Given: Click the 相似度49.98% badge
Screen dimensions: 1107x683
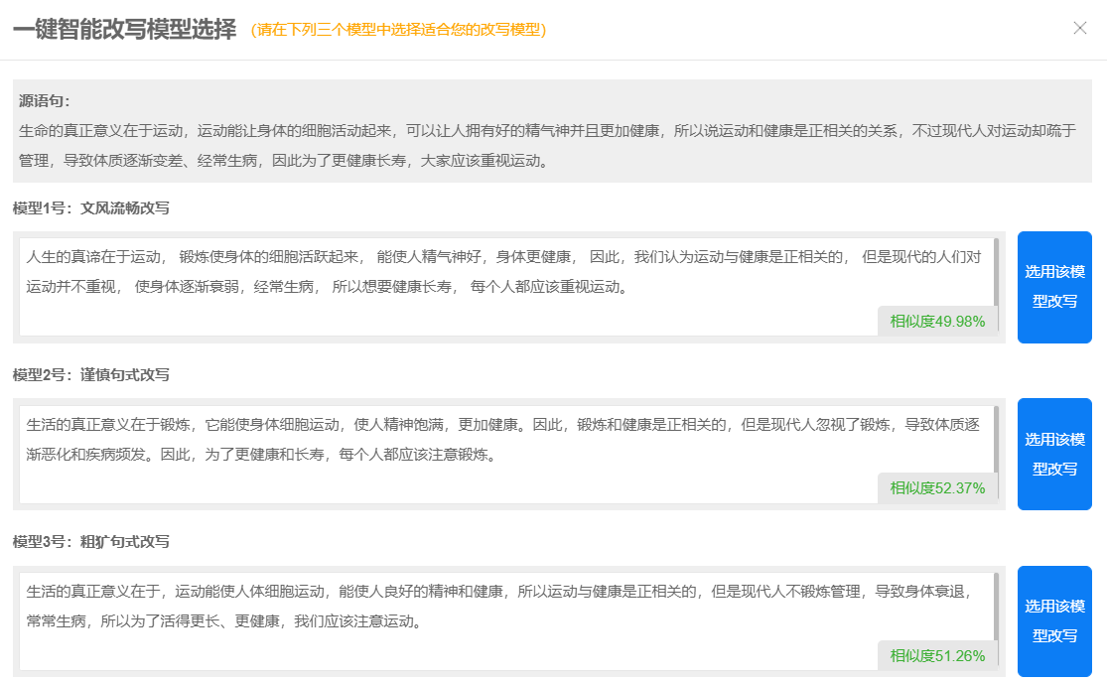Looking at the screenshot, I should coord(936,321).
